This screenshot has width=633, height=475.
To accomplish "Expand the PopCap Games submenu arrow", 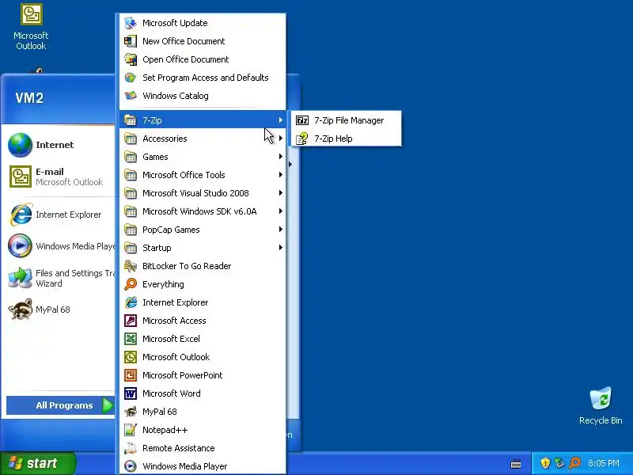I will (x=281, y=230).
